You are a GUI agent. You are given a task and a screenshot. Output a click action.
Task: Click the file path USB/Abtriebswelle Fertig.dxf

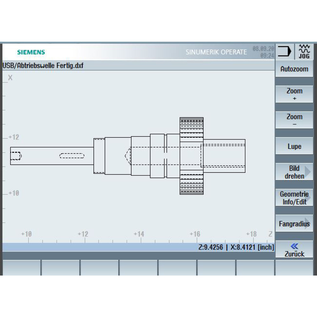coord(43,66)
